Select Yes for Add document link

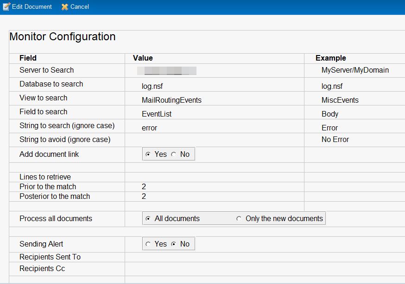[x=148, y=154]
